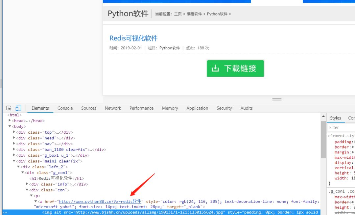Collapse the left_2 div node
355x215 pixels.
click(x=18, y=167)
